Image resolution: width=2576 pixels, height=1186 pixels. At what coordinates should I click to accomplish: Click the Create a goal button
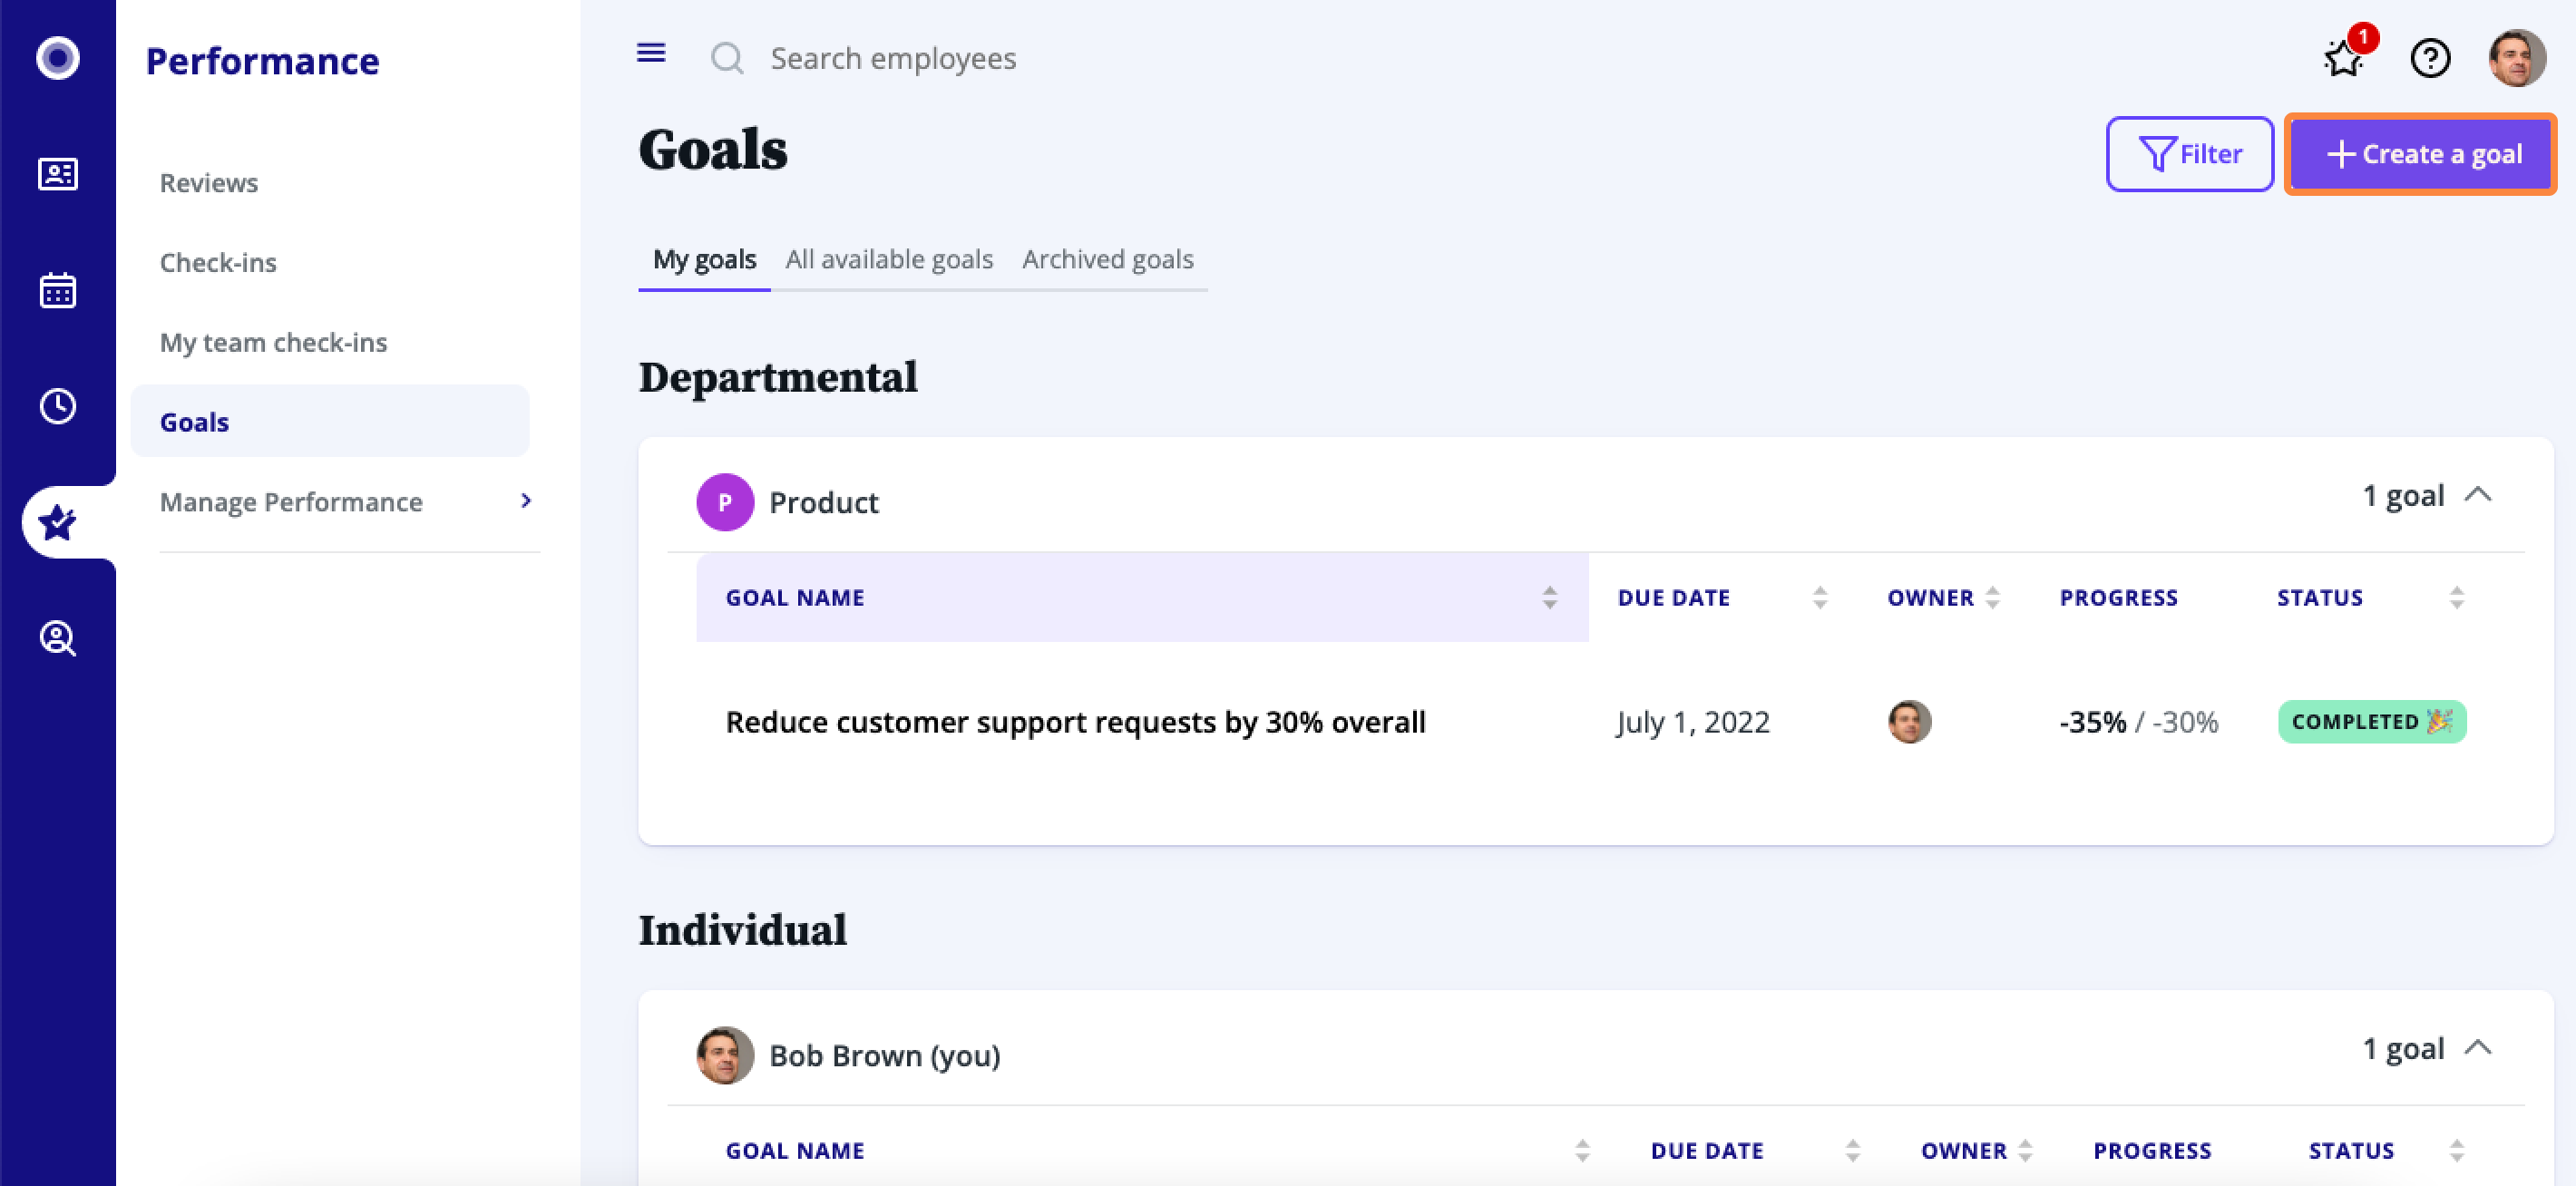tap(2420, 154)
